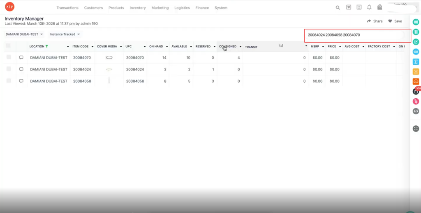The width and height of the screenshot is (421, 213).
Task: Open the Item Code column dropdown arrow
Action: [93, 47]
